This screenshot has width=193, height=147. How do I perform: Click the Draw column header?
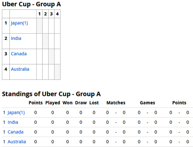(81, 103)
